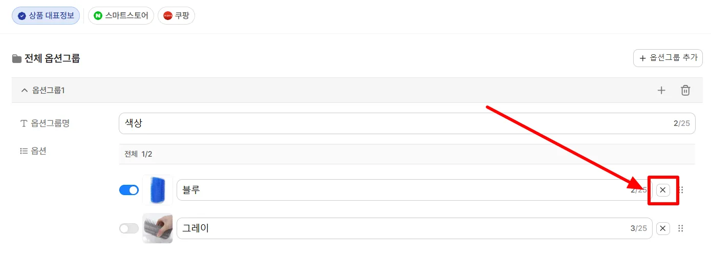This screenshot has height=256, width=711.
Task: Delete 옵션그룹1 with the trash icon
Action: pos(685,90)
